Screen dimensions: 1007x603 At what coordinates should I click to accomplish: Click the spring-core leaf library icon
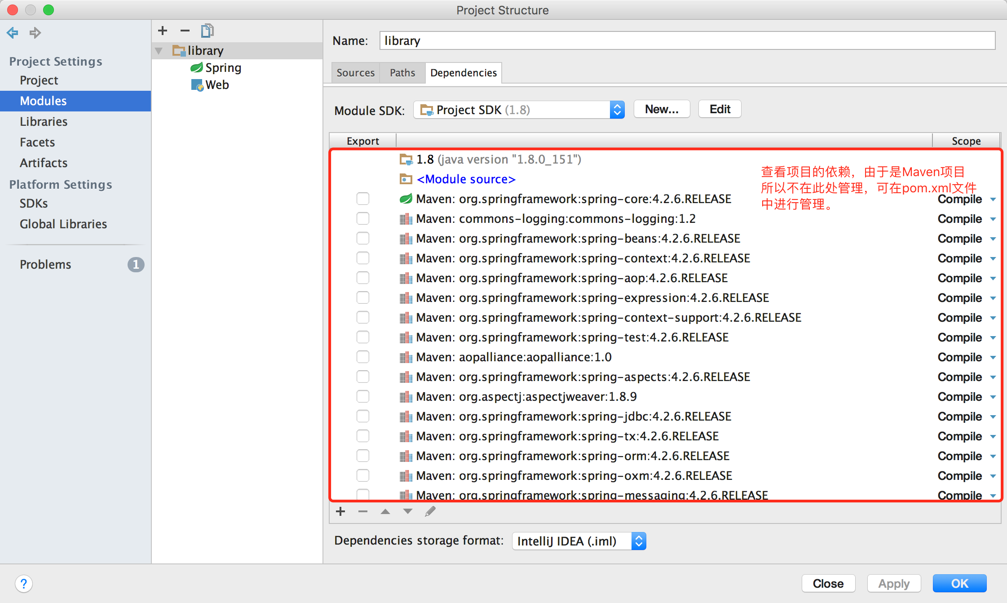click(x=406, y=199)
